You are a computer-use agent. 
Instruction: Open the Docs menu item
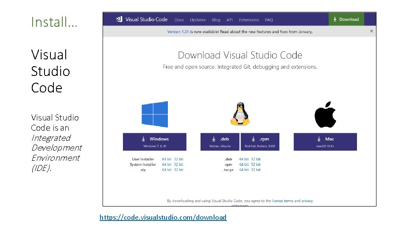[179, 20]
